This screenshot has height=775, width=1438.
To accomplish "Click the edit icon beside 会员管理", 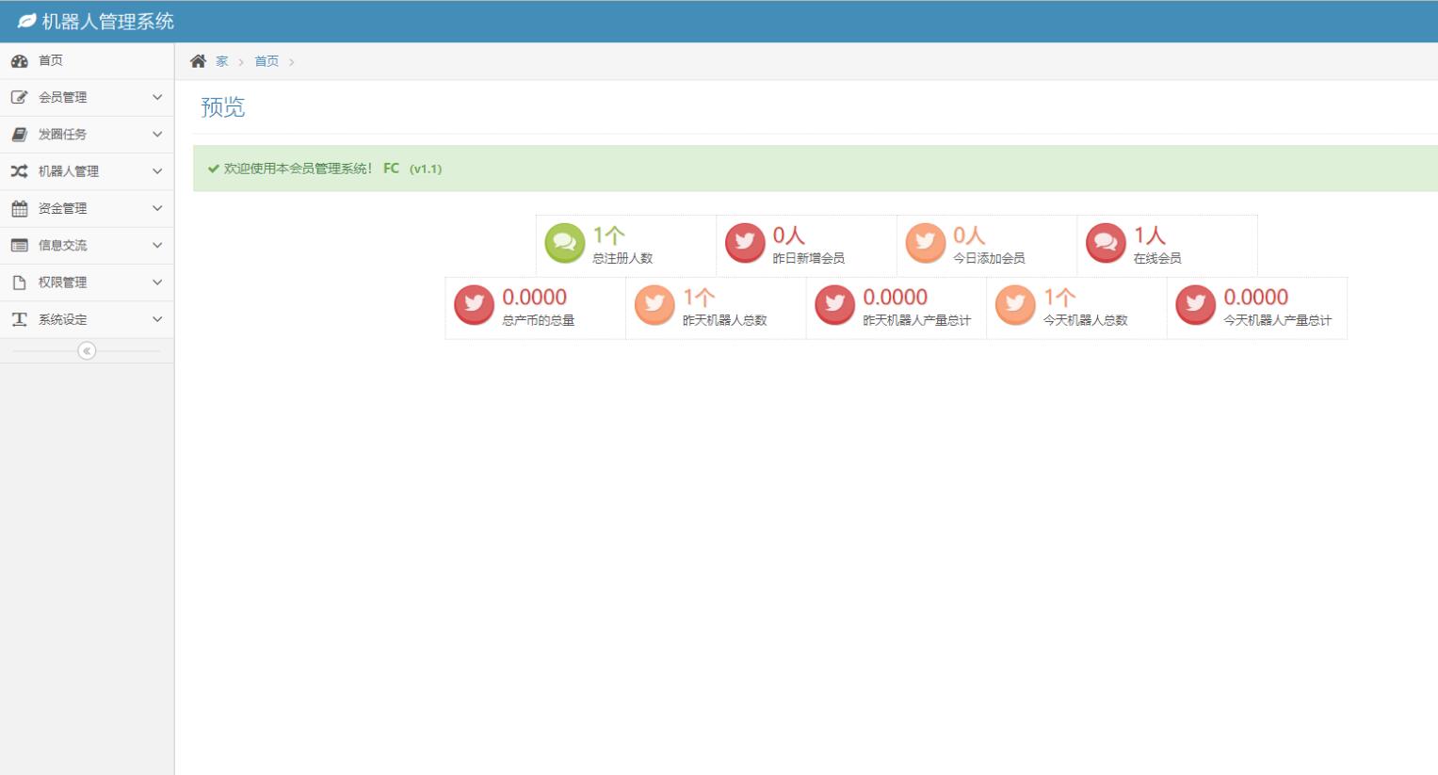I will (19, 97).
